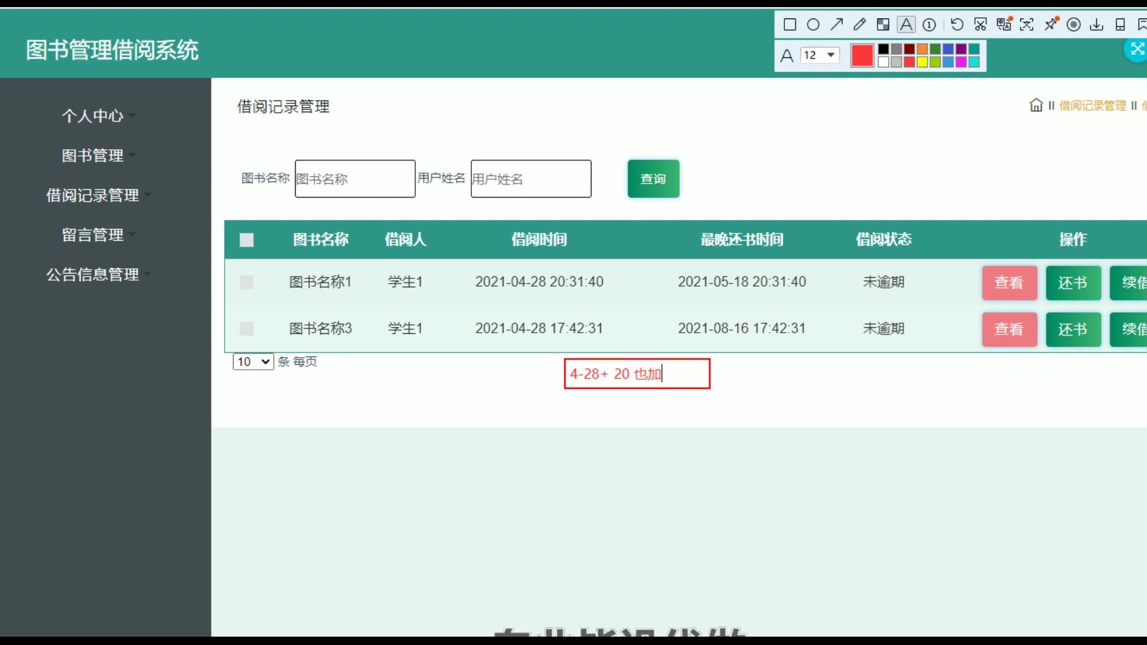This screenshot has width=1147, height=645.
Task: Pin the screenshot to screen
Action: [x=1051, y=24]
